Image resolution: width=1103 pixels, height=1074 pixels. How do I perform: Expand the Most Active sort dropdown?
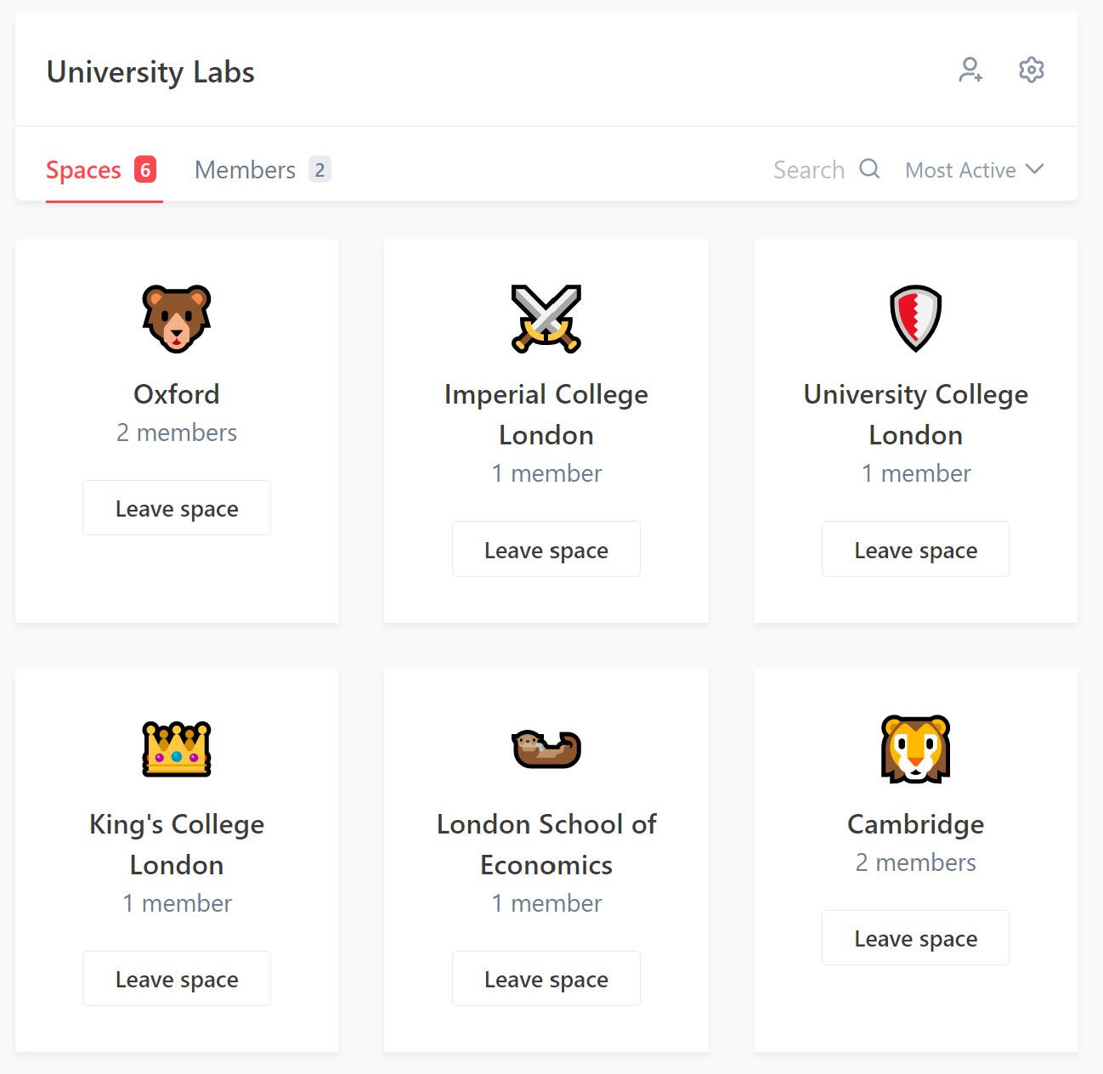[974, 170]
